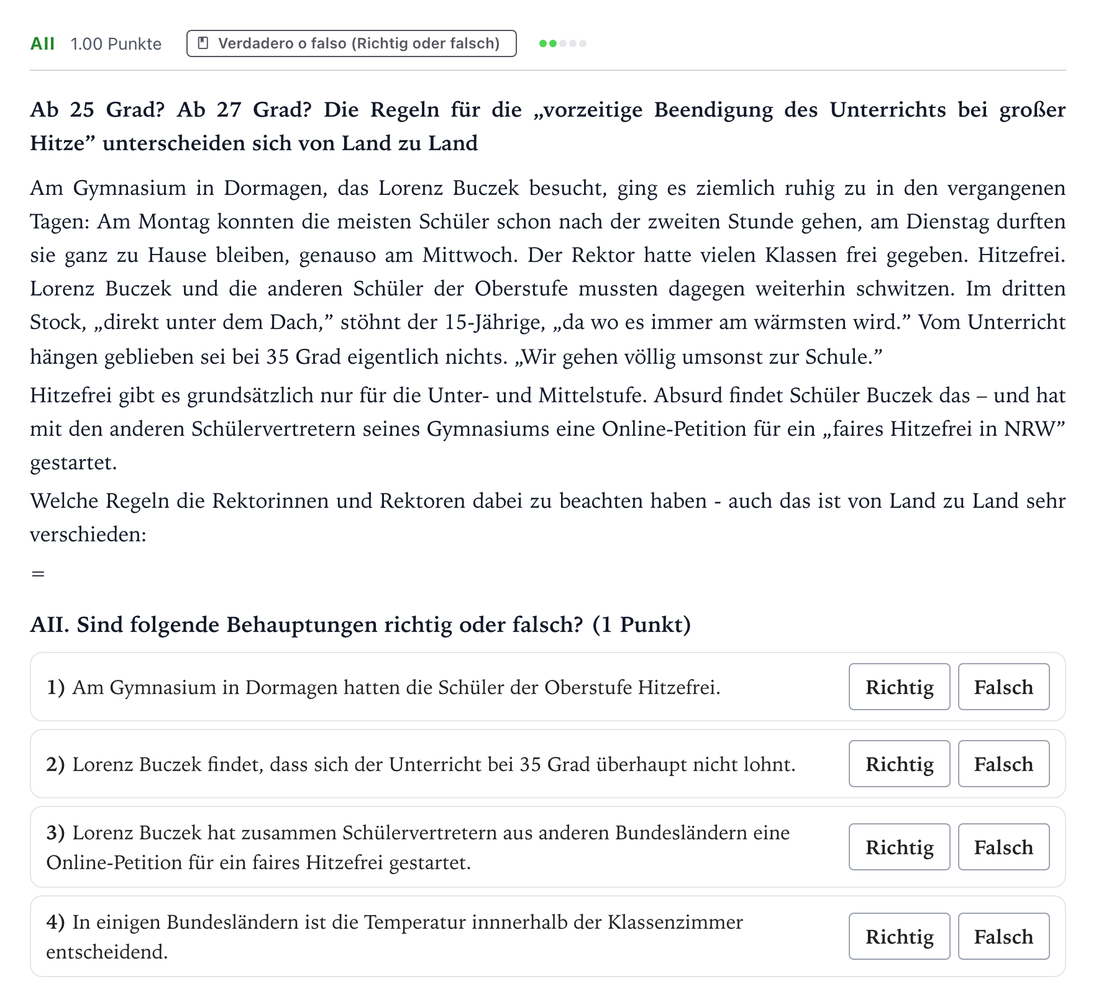Click statement text 'In einigen Bundesländern ist die Temperatur'

395,937
